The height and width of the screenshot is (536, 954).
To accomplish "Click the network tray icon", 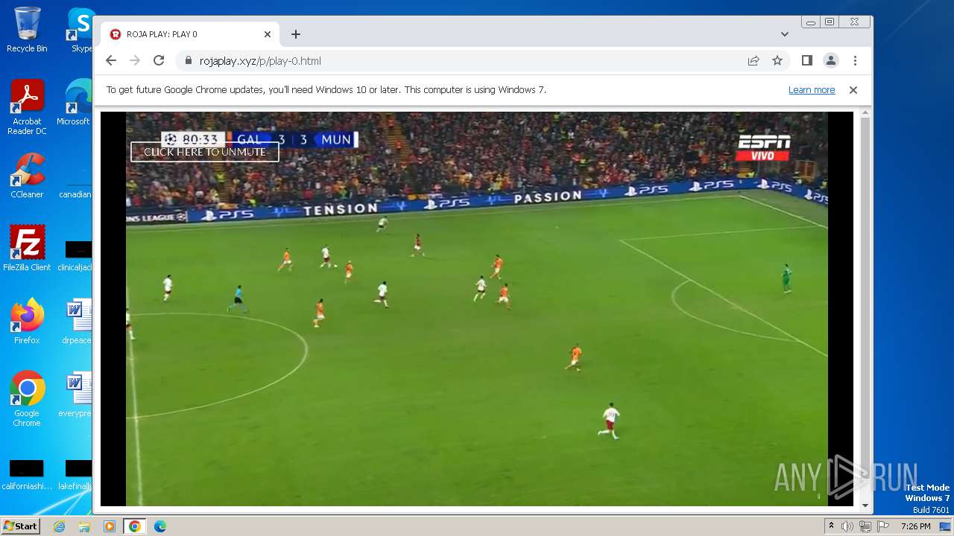I will click(865, 526).
